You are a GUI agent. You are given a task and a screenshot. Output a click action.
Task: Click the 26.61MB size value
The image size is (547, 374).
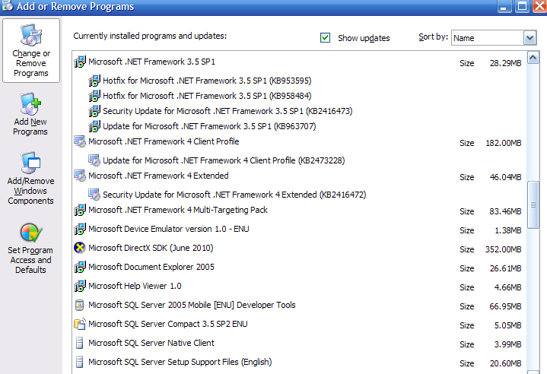pos(505,268)
